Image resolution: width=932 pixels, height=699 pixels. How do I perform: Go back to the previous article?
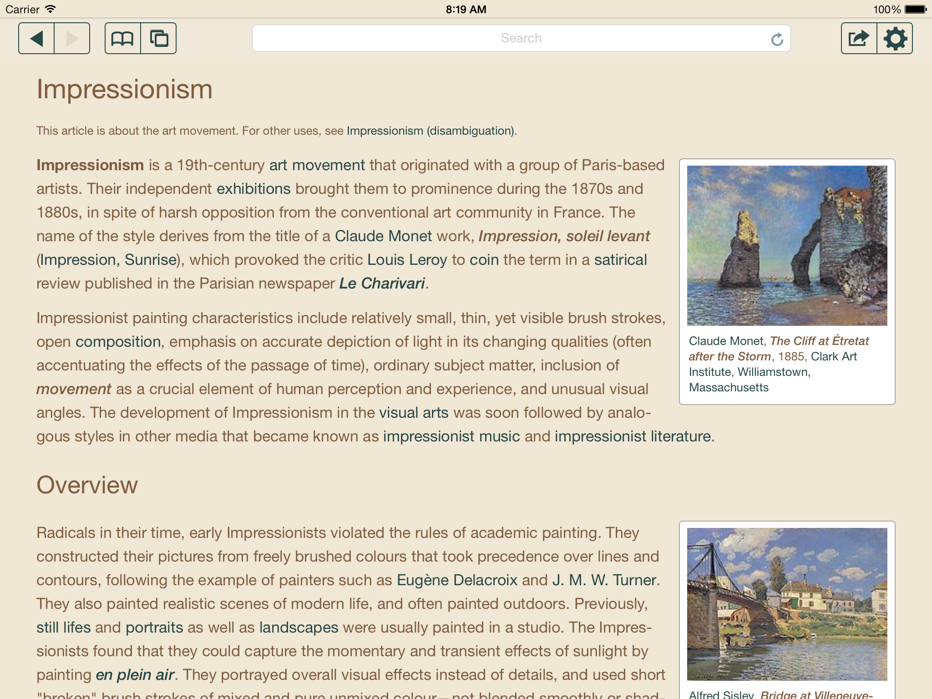click(36, 38)
